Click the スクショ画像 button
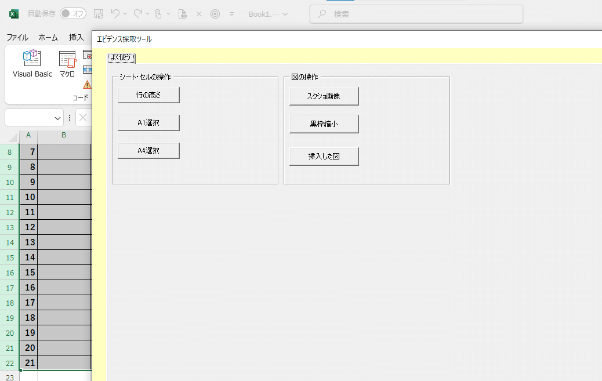Screen dimensions: 602x381 324,96
